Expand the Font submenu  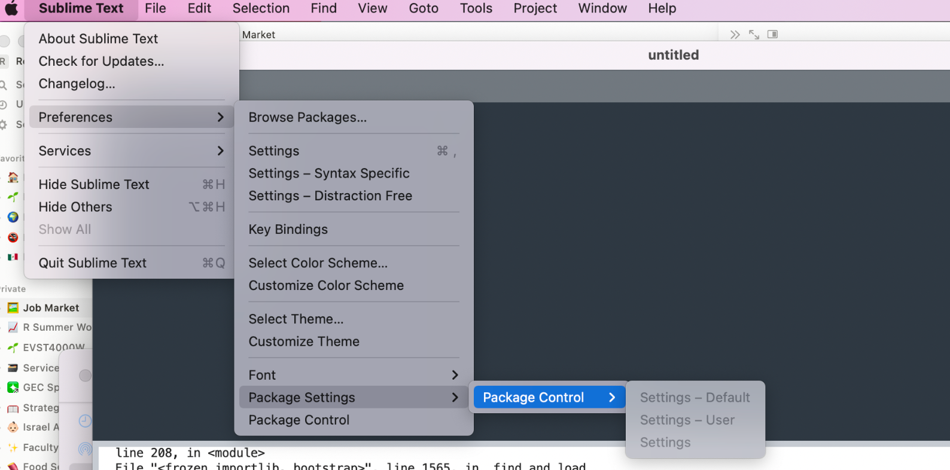(354, 376)
